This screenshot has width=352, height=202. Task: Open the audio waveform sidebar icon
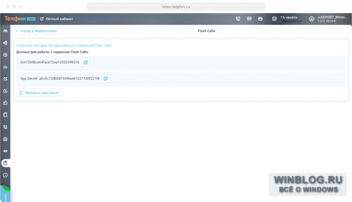(x=5, y=151)
